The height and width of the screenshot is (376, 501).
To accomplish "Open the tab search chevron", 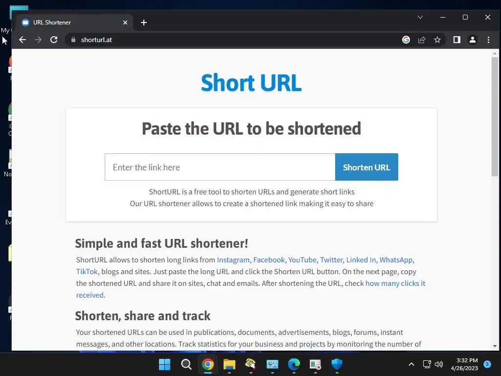I will (420, 17).
